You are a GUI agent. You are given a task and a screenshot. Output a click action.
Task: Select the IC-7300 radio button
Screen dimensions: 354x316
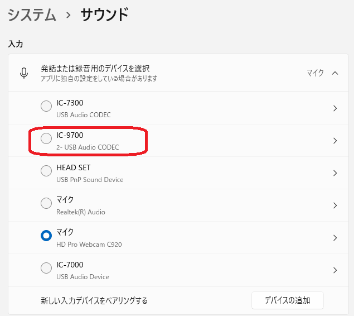pyautogui.click(x=46, y=106)
